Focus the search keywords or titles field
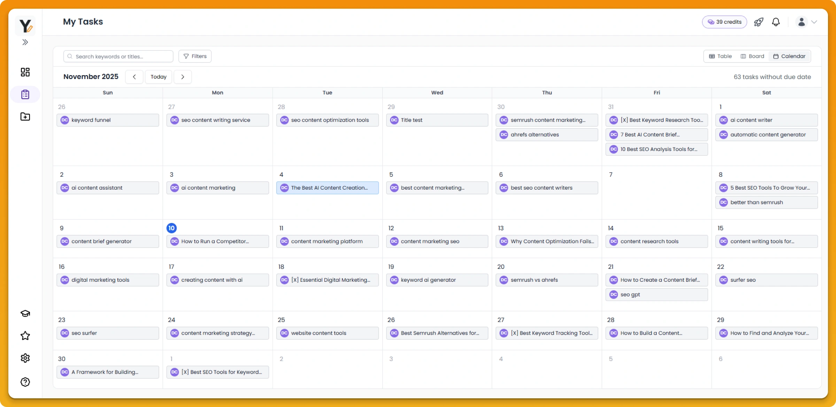Image resolution: width=836 pixels, height=407 pixels. click(x=118, y=56)
